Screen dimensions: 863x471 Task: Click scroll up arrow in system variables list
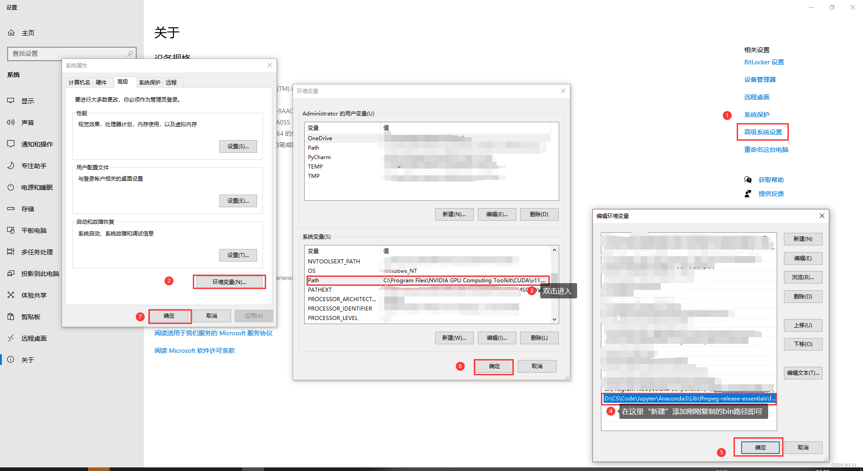(554, 250)
